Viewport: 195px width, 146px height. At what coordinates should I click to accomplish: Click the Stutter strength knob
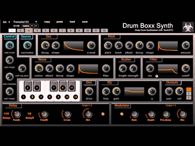[133, 68]
